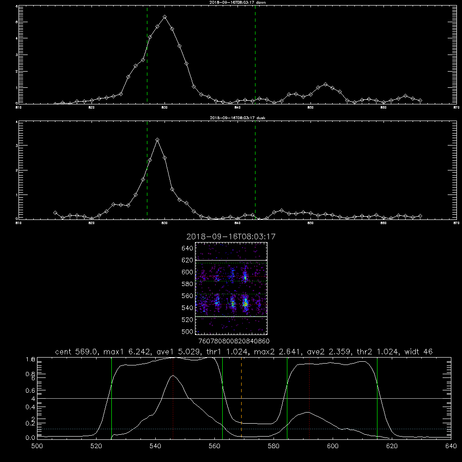
Task: Click the '580' label on spectral image y-axis
Action: pos(188,284)
